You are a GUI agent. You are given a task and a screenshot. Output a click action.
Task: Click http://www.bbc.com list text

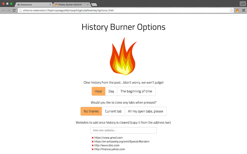point(107,146)
